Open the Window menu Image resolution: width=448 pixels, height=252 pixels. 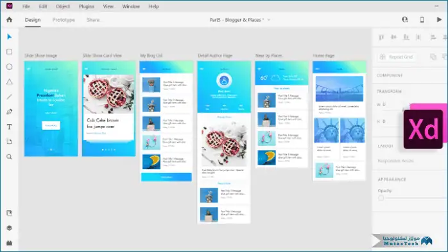point(131,6)
